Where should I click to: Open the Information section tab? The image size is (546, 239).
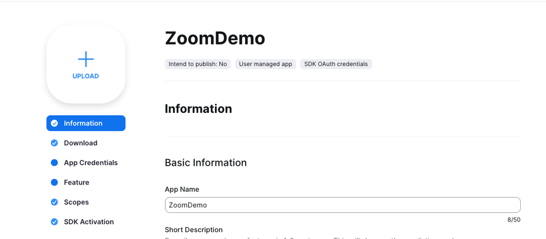83,123
